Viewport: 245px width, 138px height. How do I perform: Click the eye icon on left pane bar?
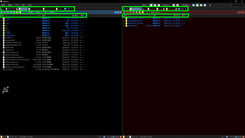pos(118,12)
